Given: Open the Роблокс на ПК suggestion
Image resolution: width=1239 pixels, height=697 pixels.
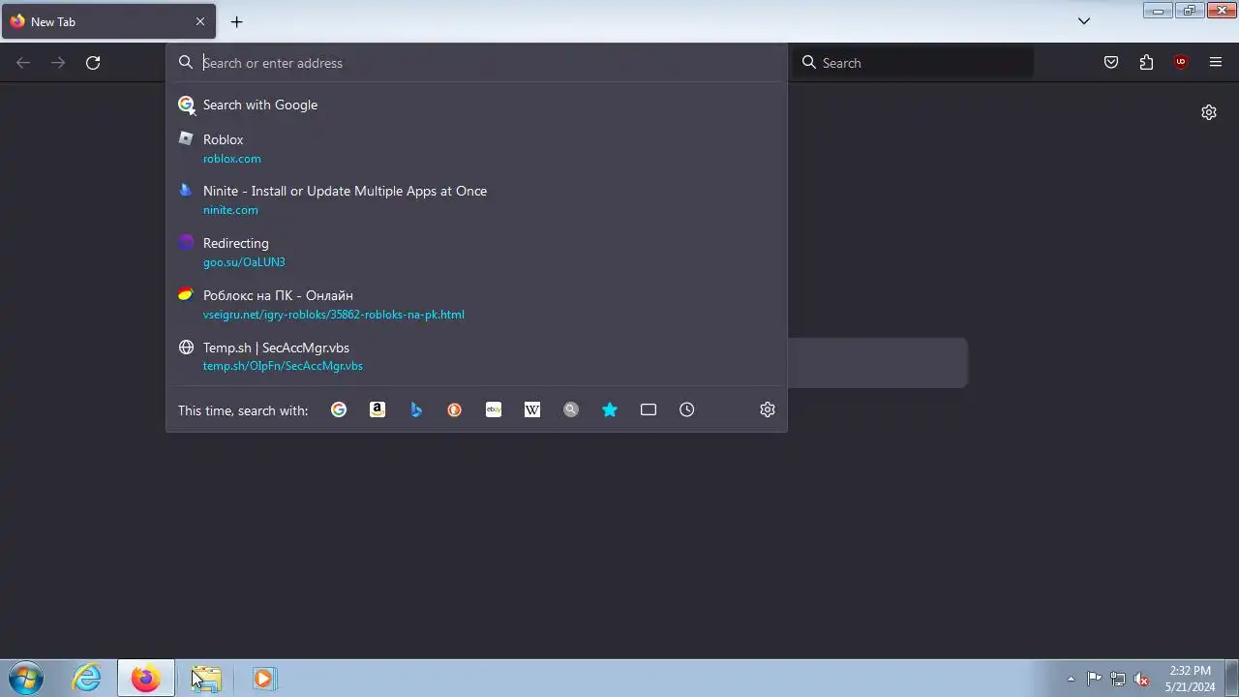Looking at the screenshot, I should coord(476,304).
